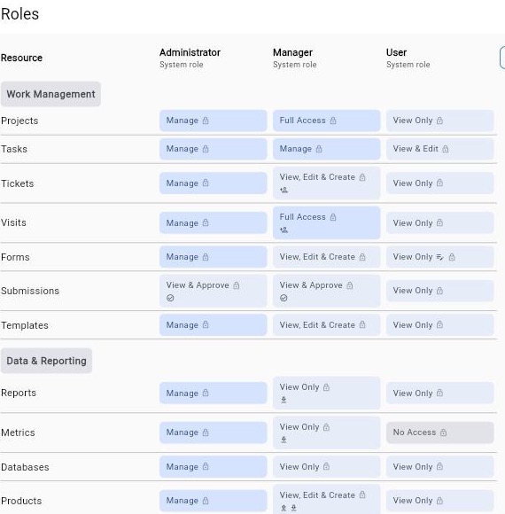
Task: Click the Roles page title
Action: click(x=20, y=14)
